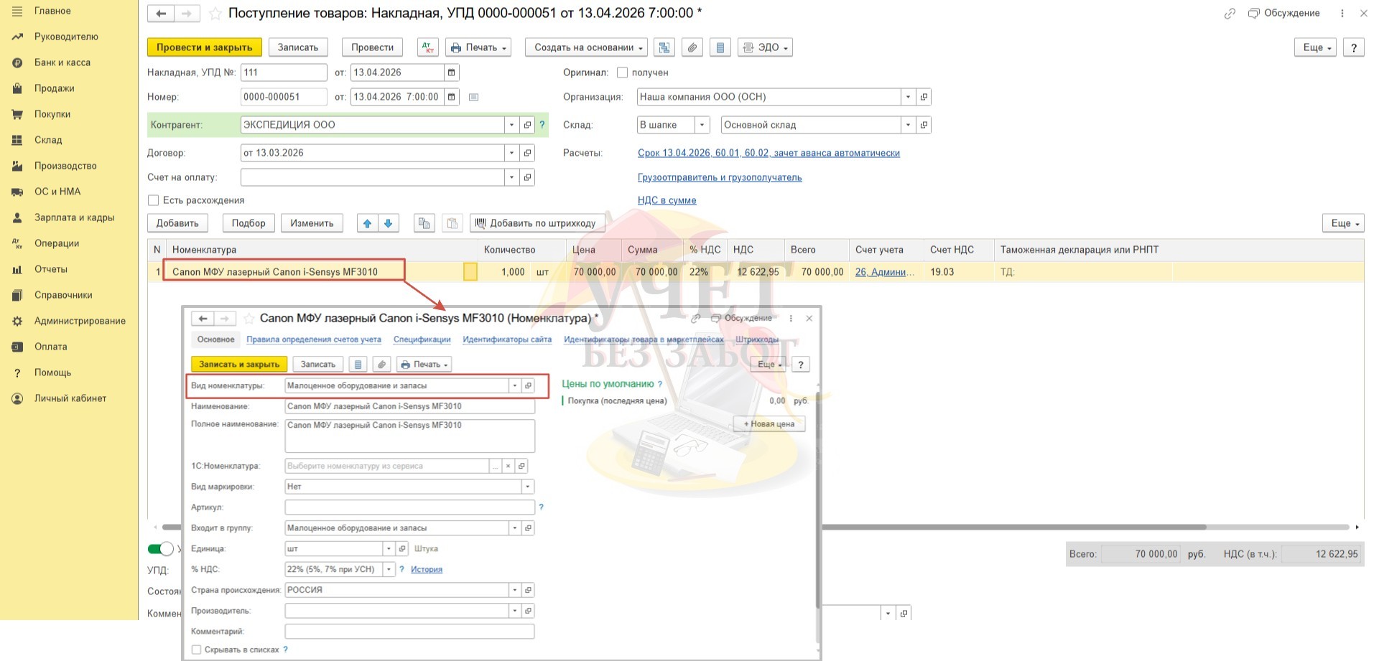Open calendar picker for Накладная date

point(451,72)
